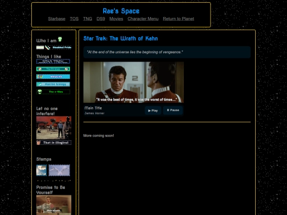Click the striped pride flag blinkie
Viewport: 287px width, 215px height.
click(x=40, y=48)
